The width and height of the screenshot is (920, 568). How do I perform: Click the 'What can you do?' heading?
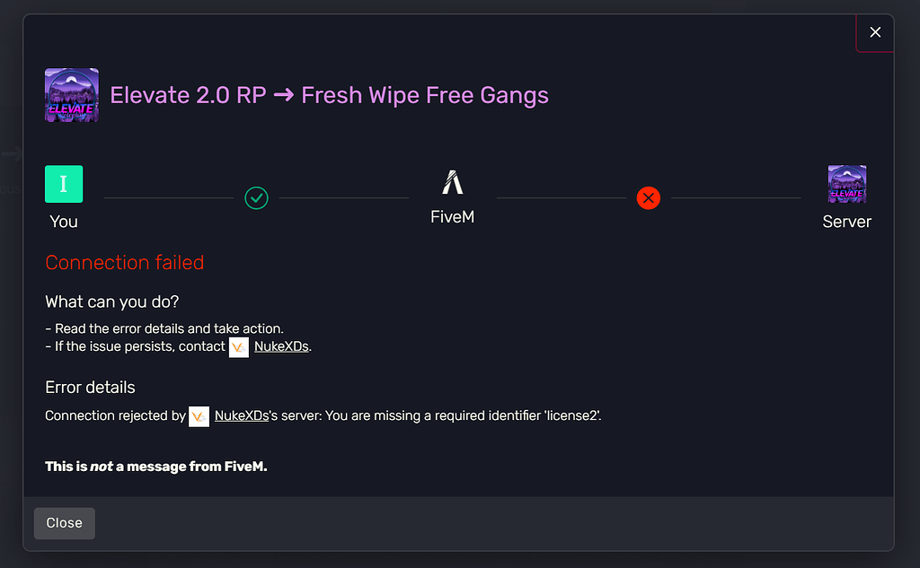(x=112, y=302)
